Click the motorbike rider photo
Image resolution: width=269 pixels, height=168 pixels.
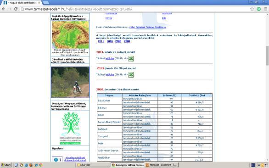[70, 82]
